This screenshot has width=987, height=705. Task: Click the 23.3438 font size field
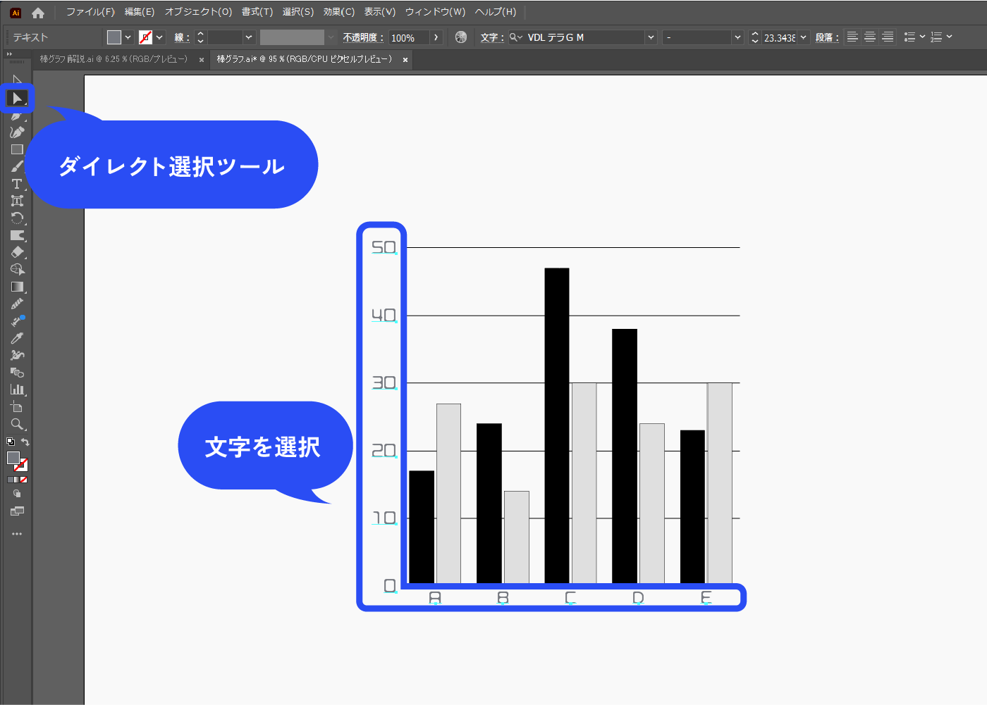coord(780,38)
